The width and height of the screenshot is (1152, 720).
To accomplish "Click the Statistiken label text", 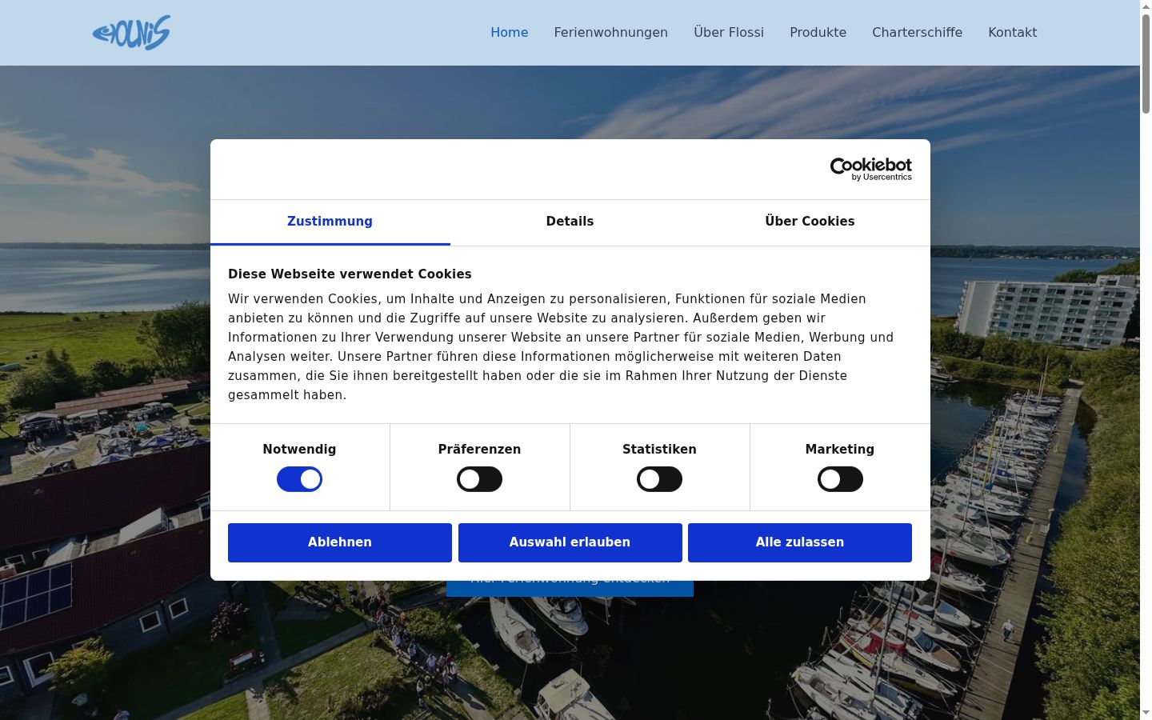I will pos(659,450).
